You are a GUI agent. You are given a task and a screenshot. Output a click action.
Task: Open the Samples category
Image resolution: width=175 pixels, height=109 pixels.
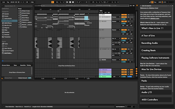click(x=7, y=32)
